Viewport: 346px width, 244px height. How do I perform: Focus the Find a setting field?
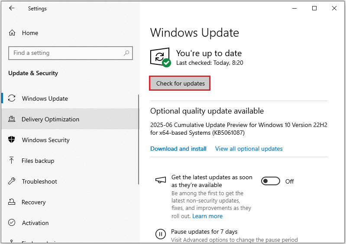coord(71,53)
